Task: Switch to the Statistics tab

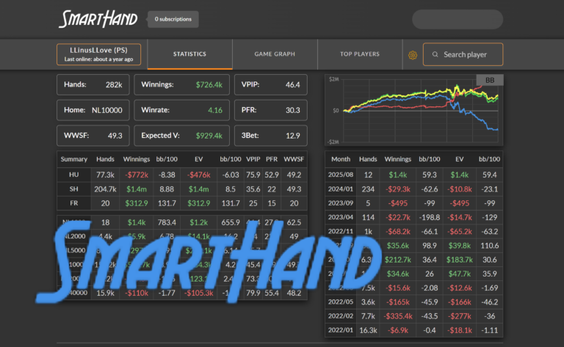Action: (x=189, y=54)
